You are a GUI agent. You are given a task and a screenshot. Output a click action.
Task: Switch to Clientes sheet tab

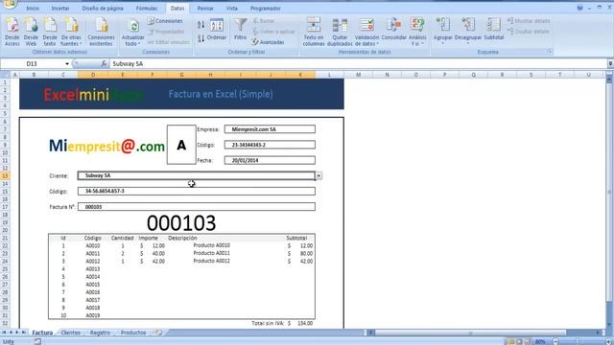pos(71,333)
